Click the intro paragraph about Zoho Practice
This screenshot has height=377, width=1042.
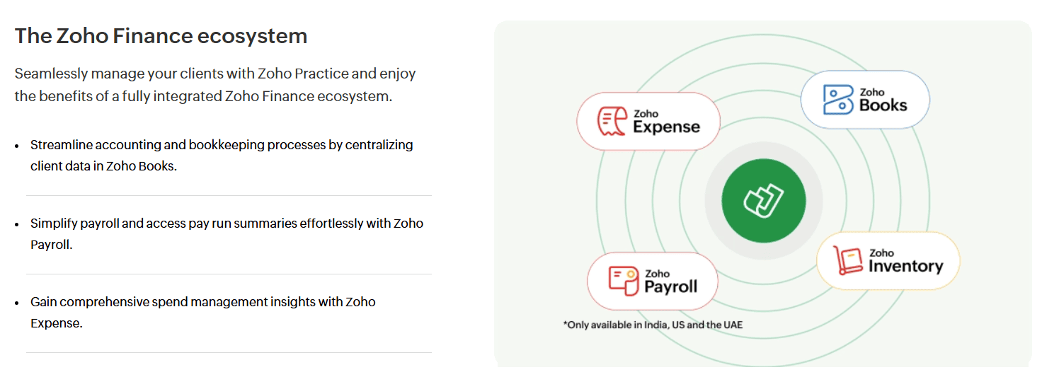coord(215,84)
